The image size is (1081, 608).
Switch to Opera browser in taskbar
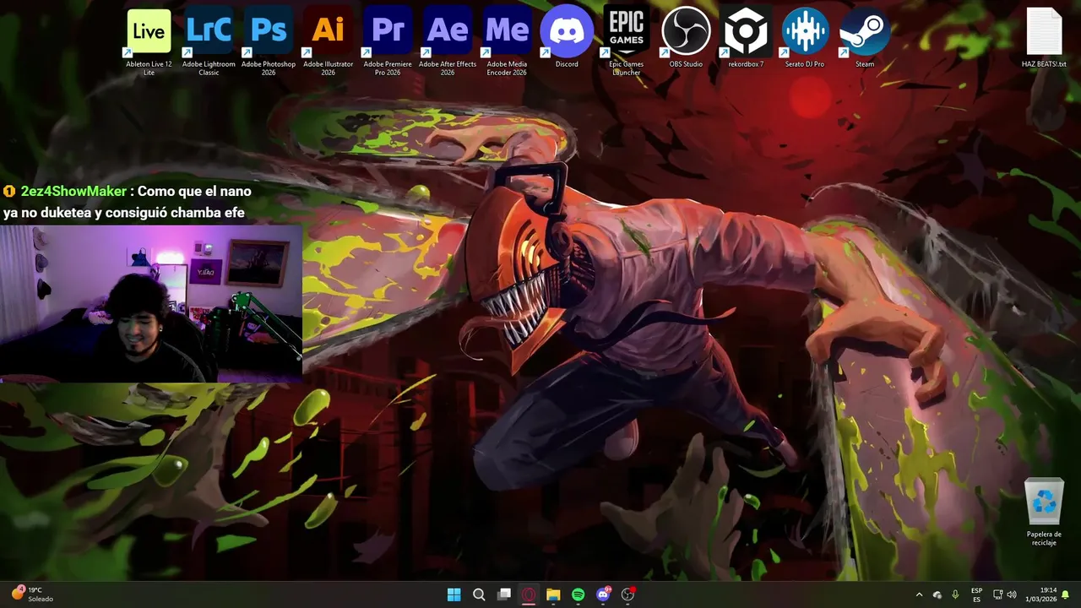click(x=529, y=594)
